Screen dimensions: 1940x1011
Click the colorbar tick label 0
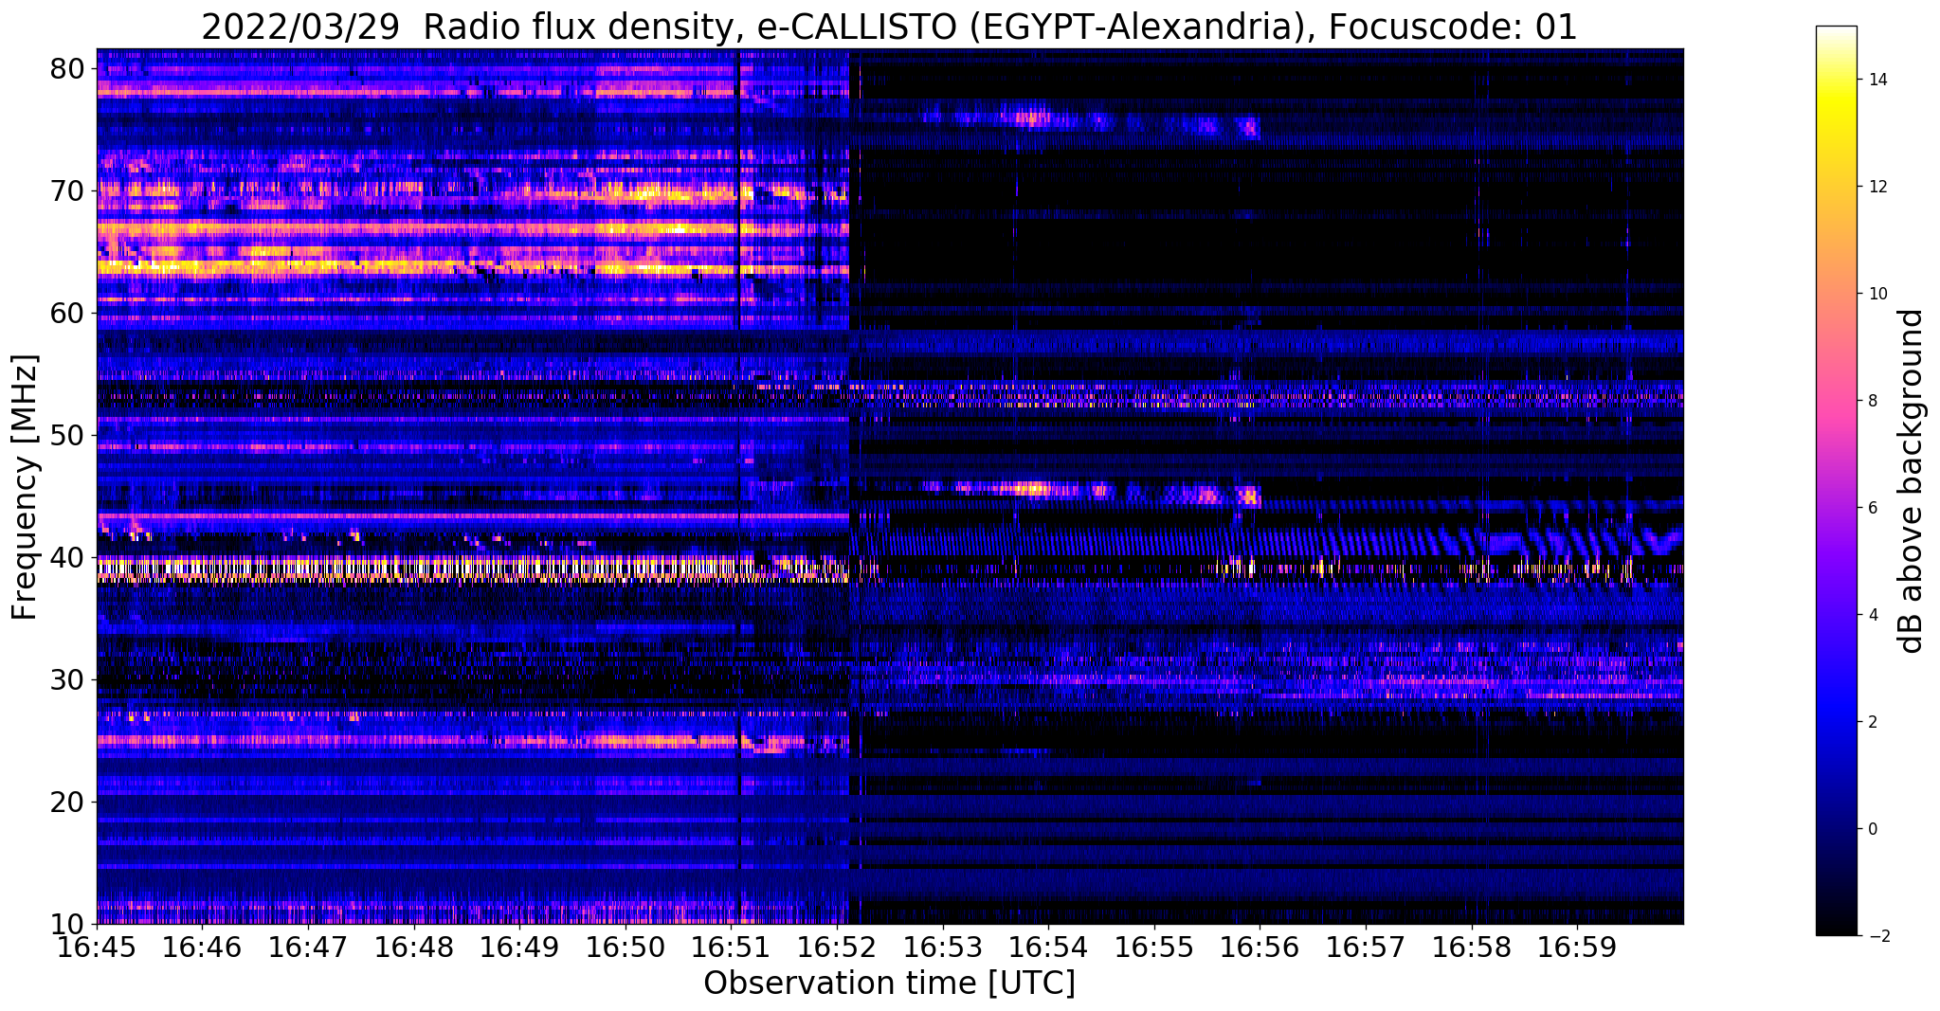point(1873,829)
